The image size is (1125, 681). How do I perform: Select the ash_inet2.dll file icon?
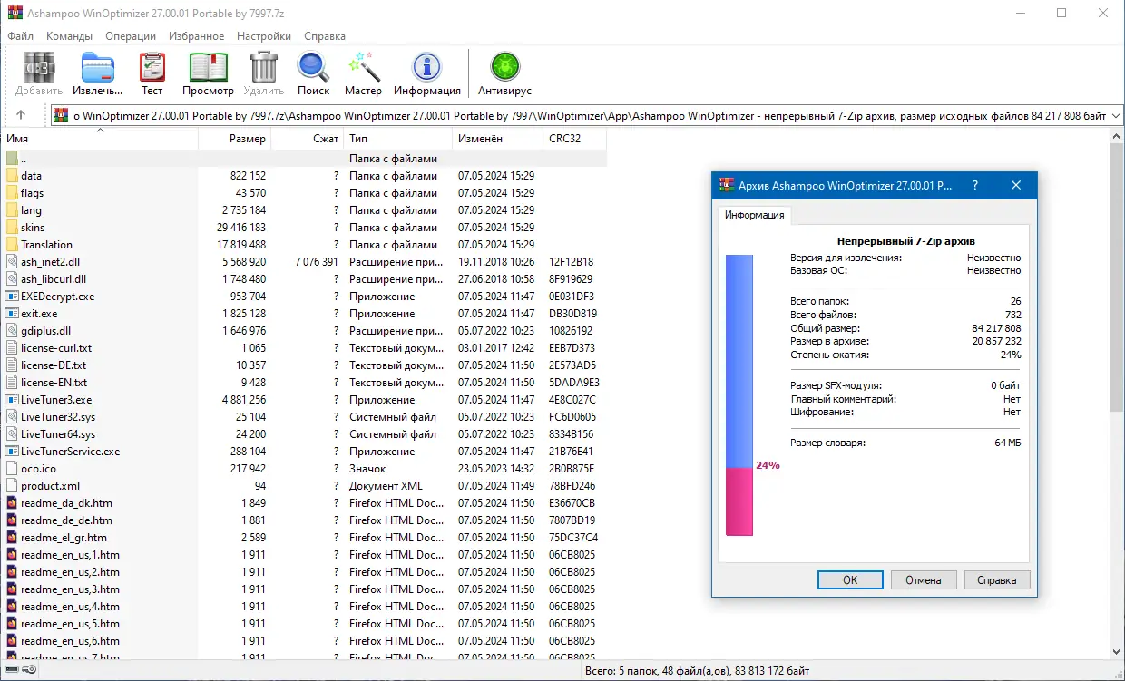[x=12, y=262]
